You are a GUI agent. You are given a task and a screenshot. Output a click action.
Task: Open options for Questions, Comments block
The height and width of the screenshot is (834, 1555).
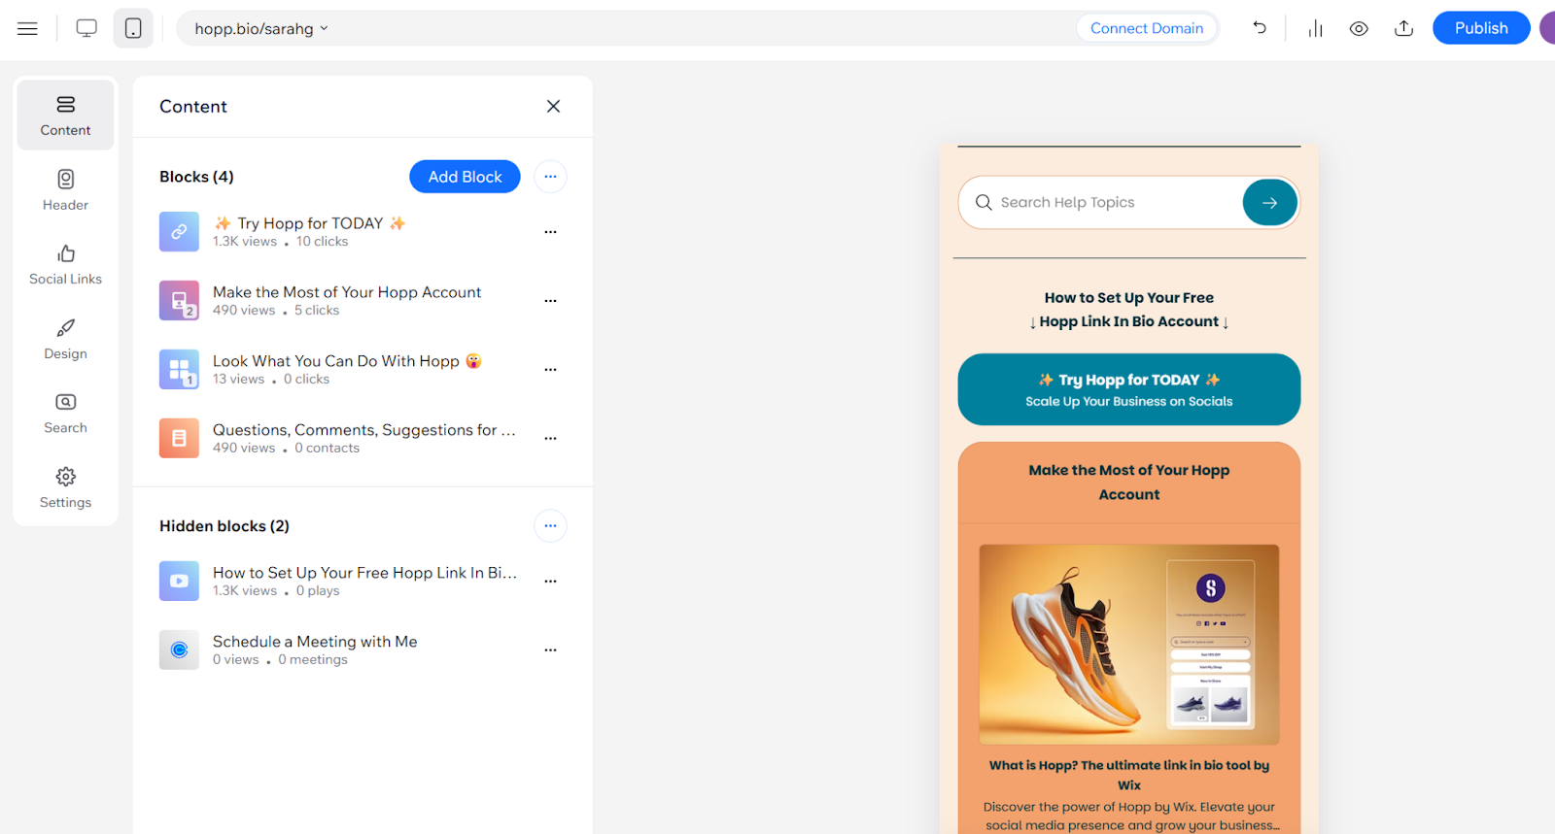pos(550,439)
